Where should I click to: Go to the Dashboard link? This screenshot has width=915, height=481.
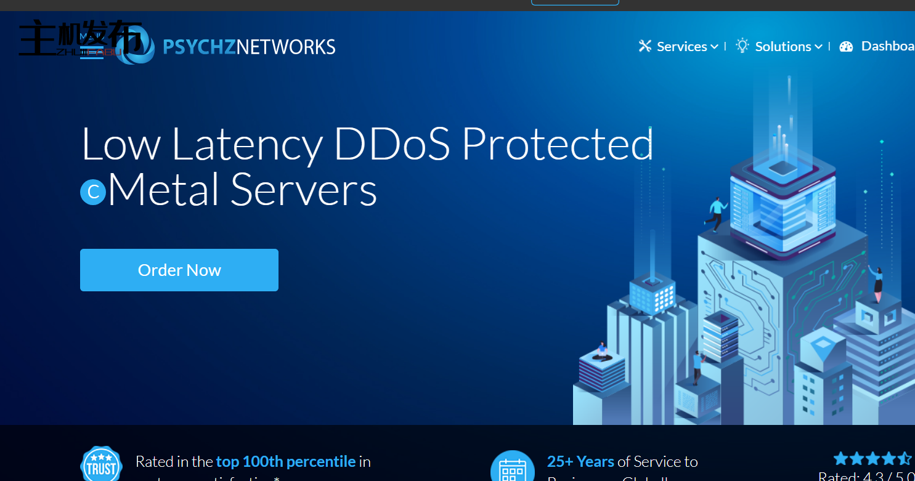pos(887,46)
